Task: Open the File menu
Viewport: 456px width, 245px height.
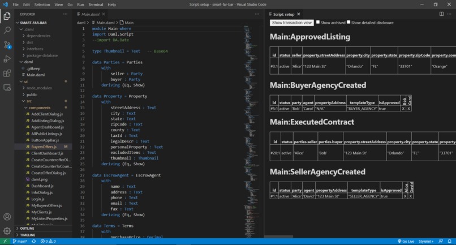Action: [16, 5]
